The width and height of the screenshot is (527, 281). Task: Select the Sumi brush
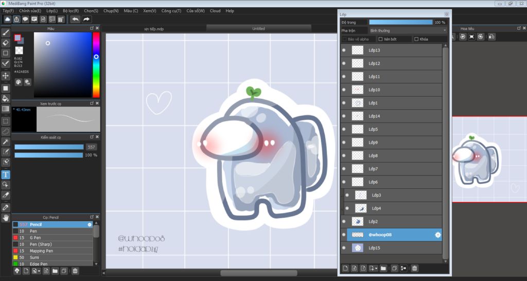[x=52, y=257]
